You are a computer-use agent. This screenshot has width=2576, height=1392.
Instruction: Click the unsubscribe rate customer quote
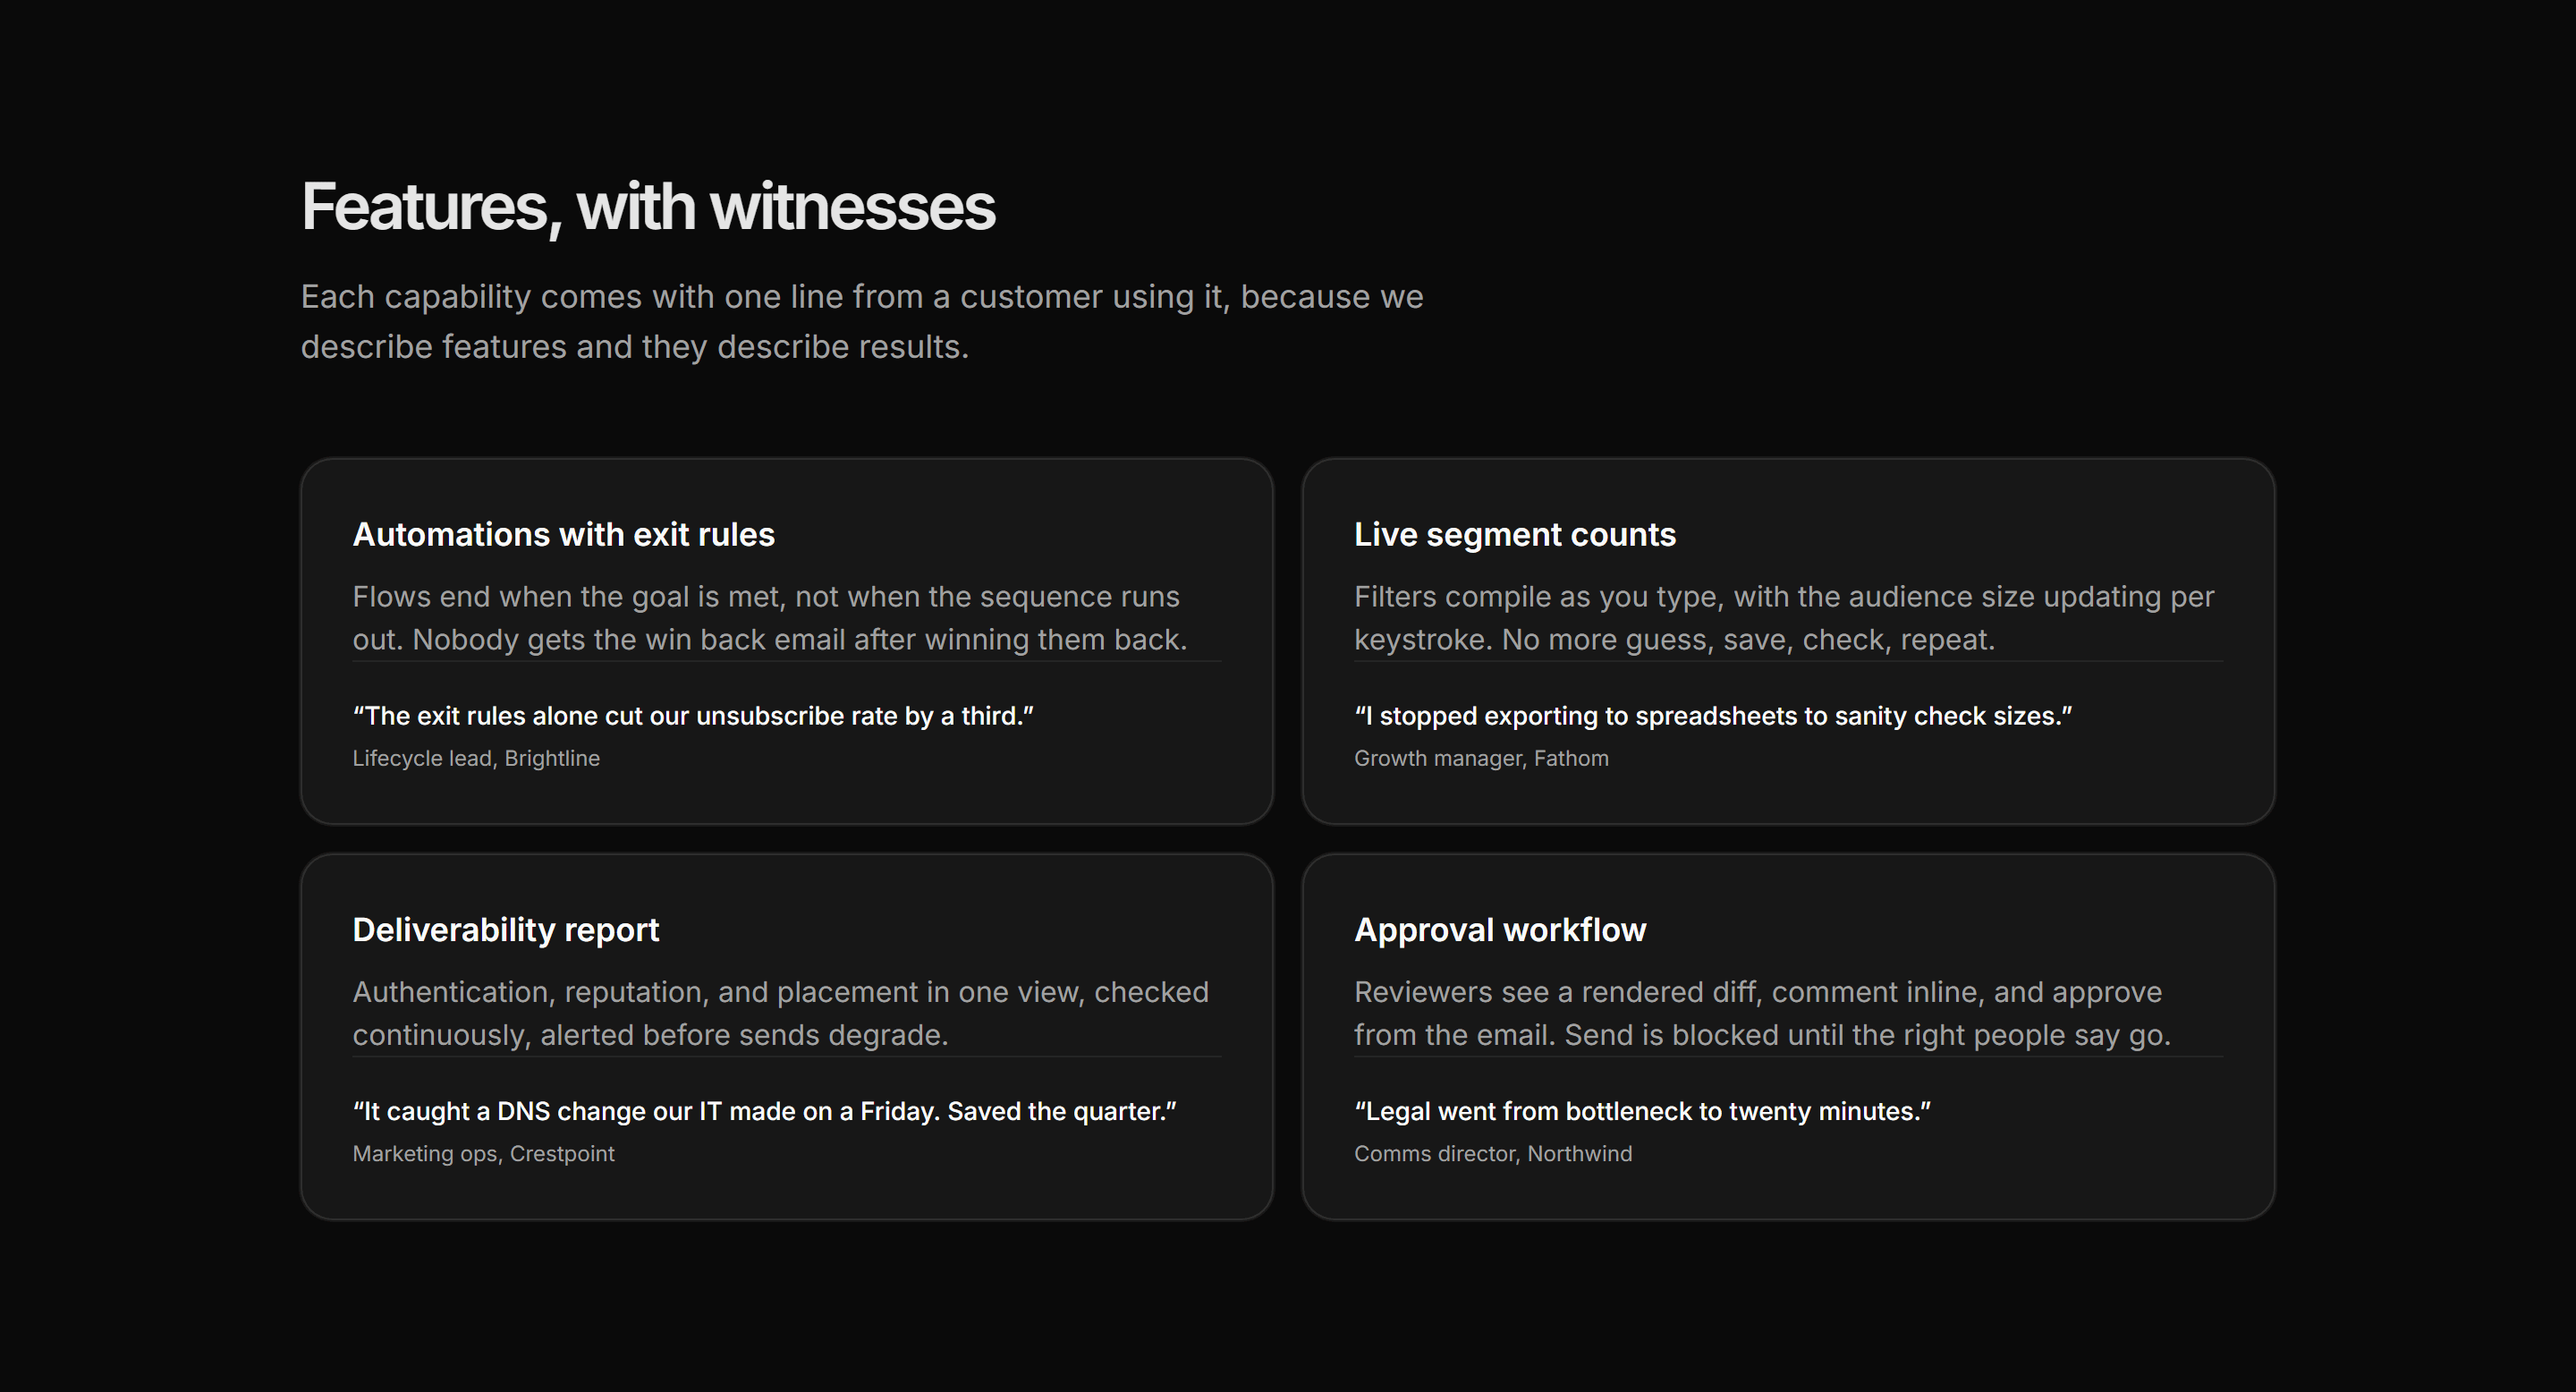pos(693,716)
